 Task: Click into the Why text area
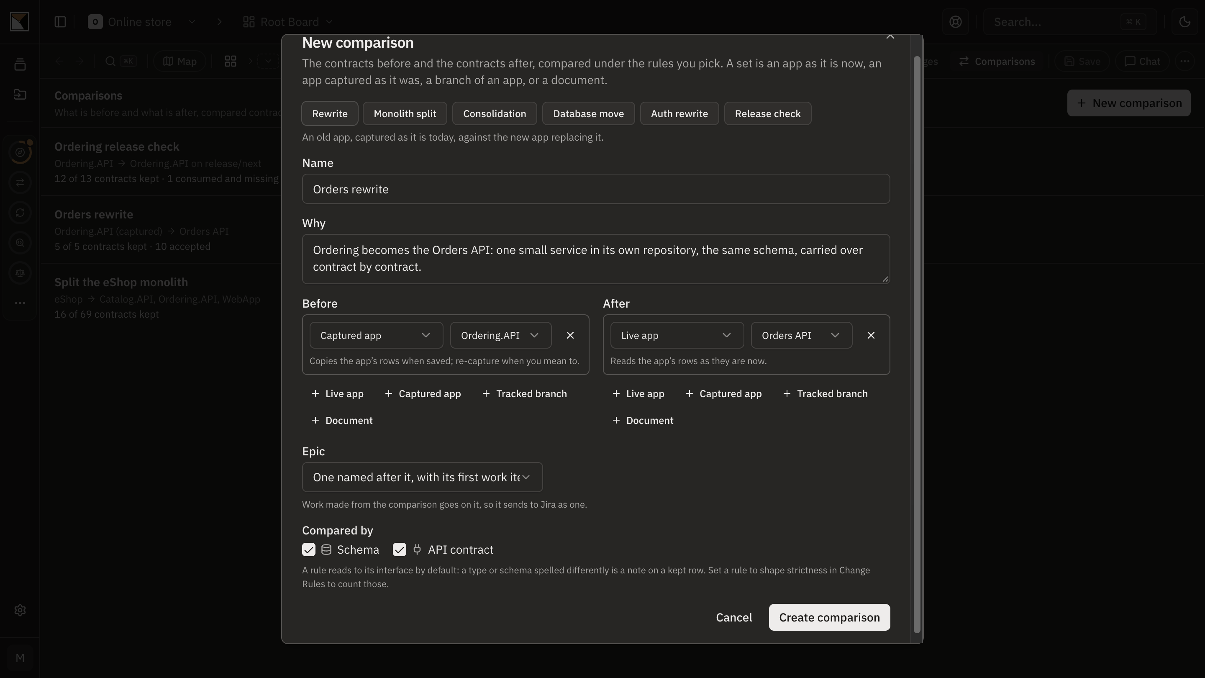tap(596, 259)
